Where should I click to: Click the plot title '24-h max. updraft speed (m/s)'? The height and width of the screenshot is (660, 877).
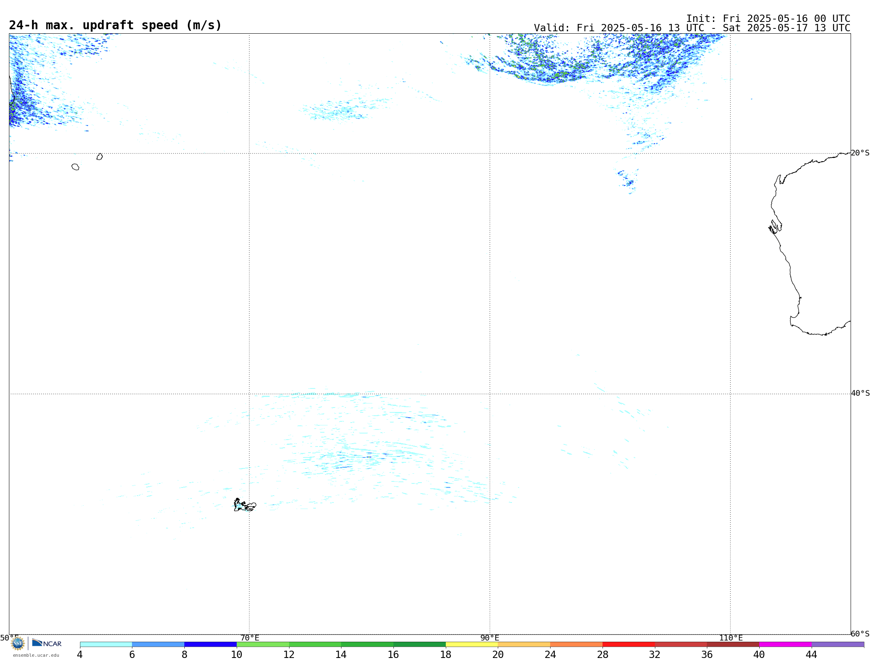pyautogui.click(x=115, y=25)
